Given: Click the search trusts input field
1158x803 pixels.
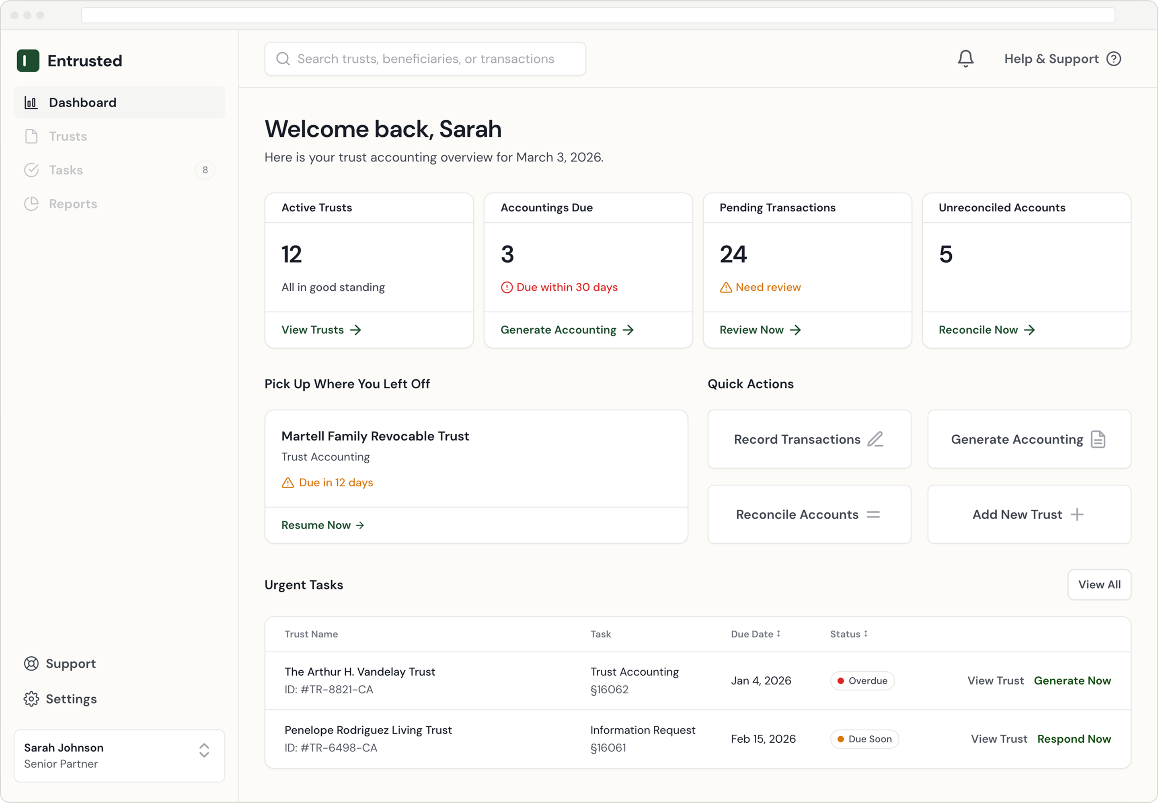Looking at the screenshot, I should tap(425, 58).
